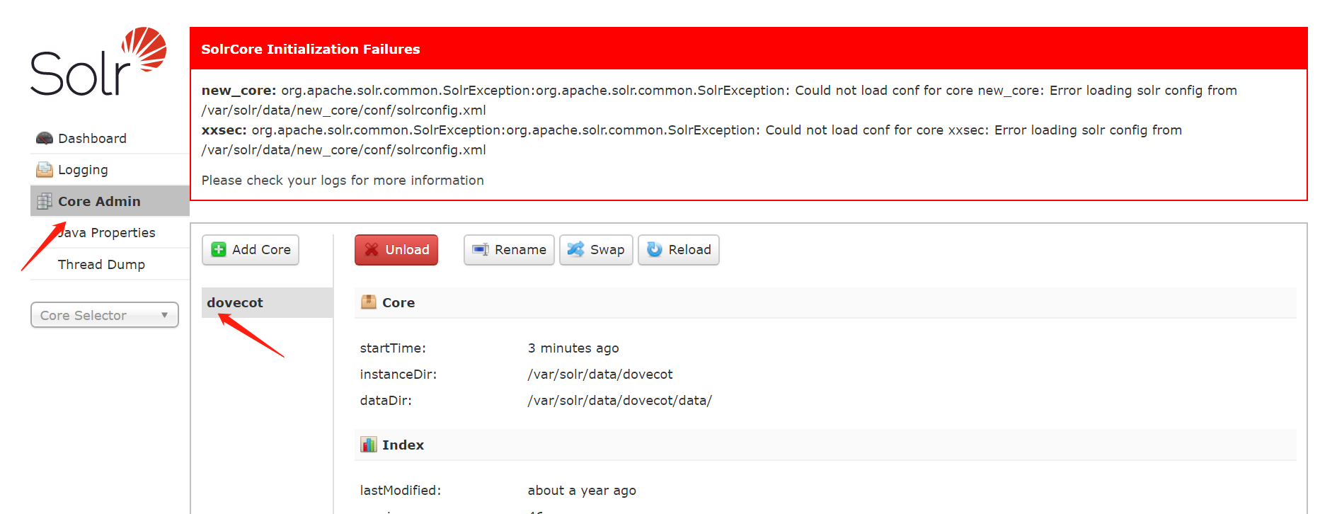Click the package icon beside Core heading
The width and height of the screenshot is (1320, 514).
pos(369,302)
